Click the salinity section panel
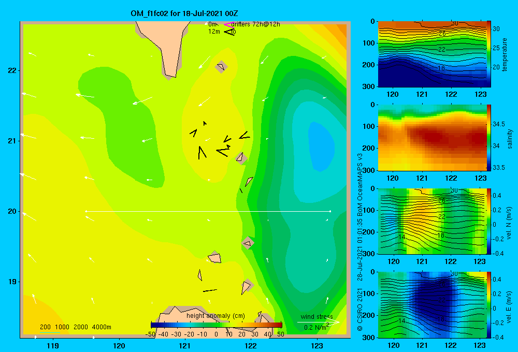518x352 pixels. tap(432, 138)
